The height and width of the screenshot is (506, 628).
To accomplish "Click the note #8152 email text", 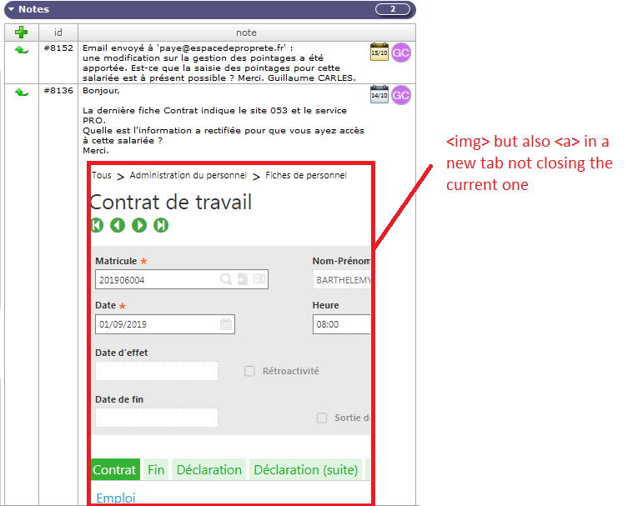I will pyautogui.click(x=219, y=63).
